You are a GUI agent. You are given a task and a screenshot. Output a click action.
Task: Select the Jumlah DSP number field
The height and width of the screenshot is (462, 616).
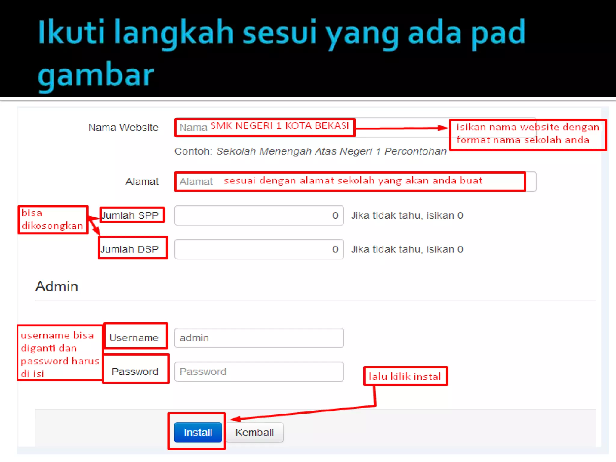(259, 249)
